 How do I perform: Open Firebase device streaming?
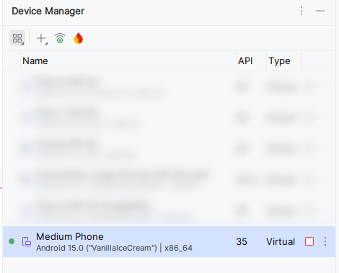pos(79,38)
